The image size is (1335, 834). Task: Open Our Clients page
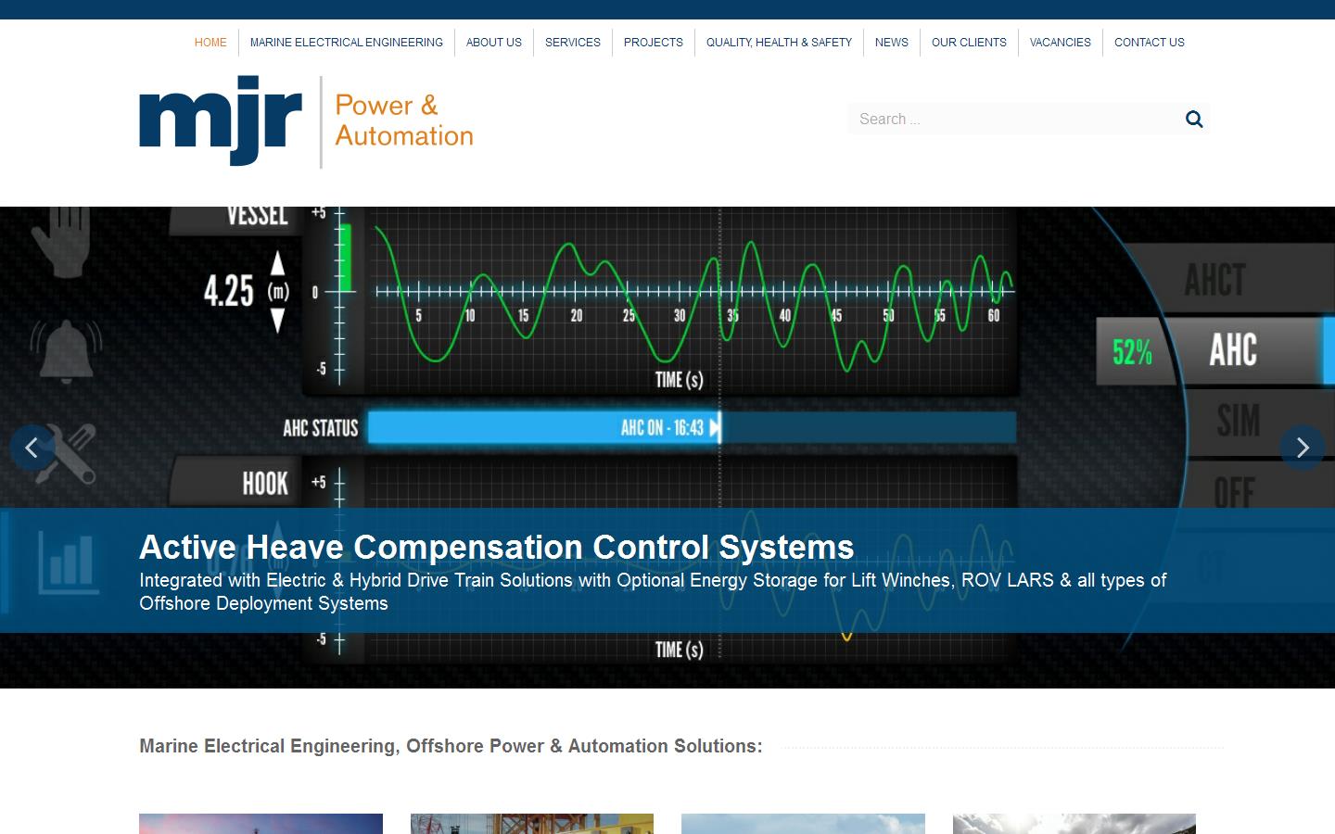(x=969, y=43)
